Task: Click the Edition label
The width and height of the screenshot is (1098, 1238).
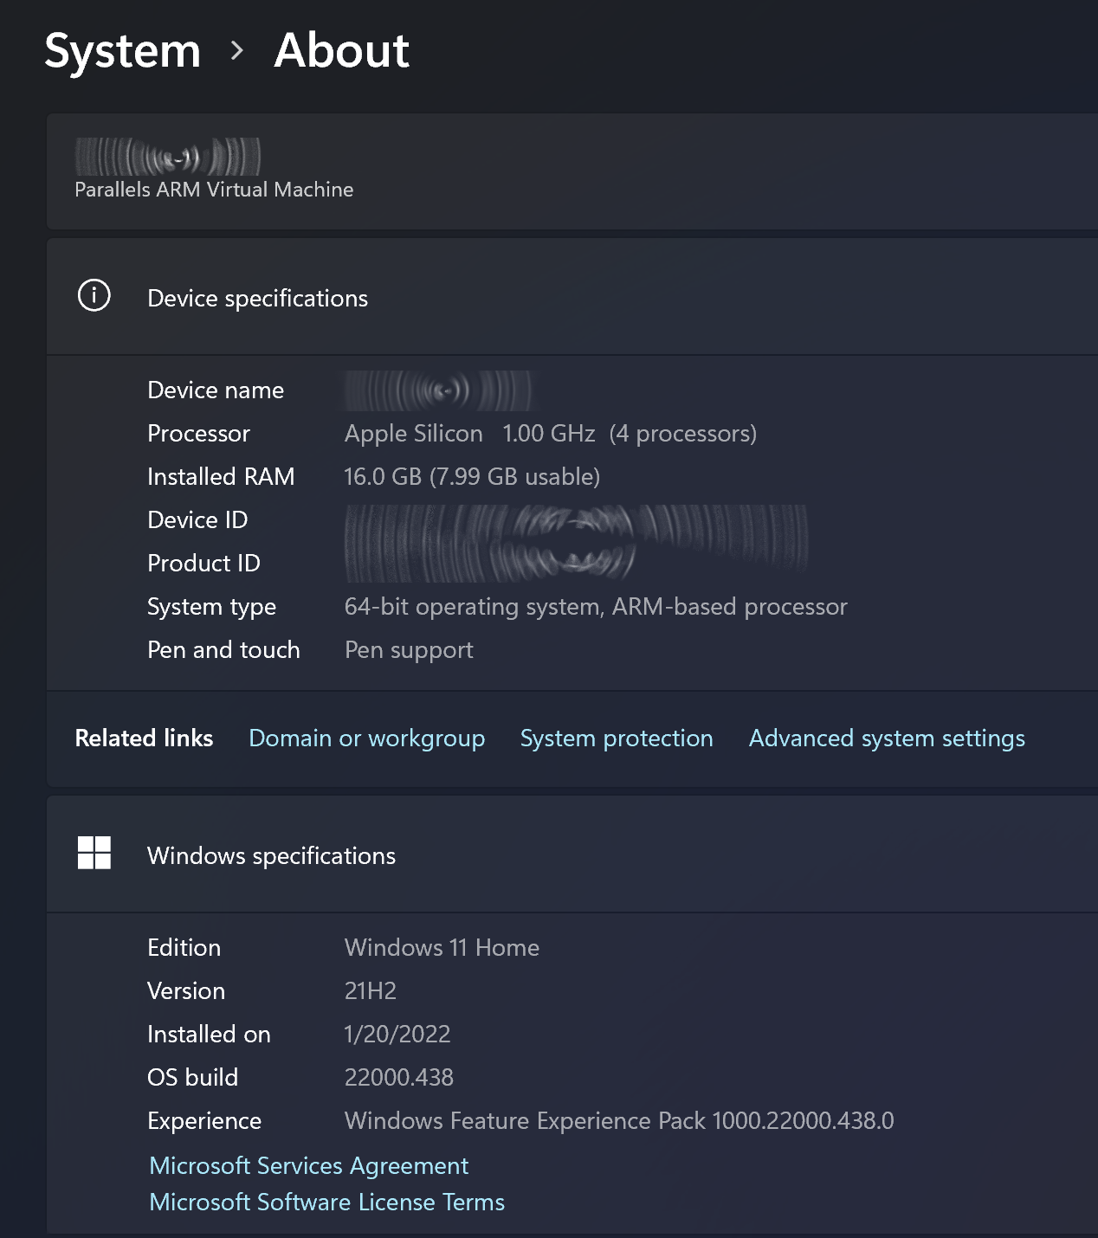Action: tap(184, 948)
